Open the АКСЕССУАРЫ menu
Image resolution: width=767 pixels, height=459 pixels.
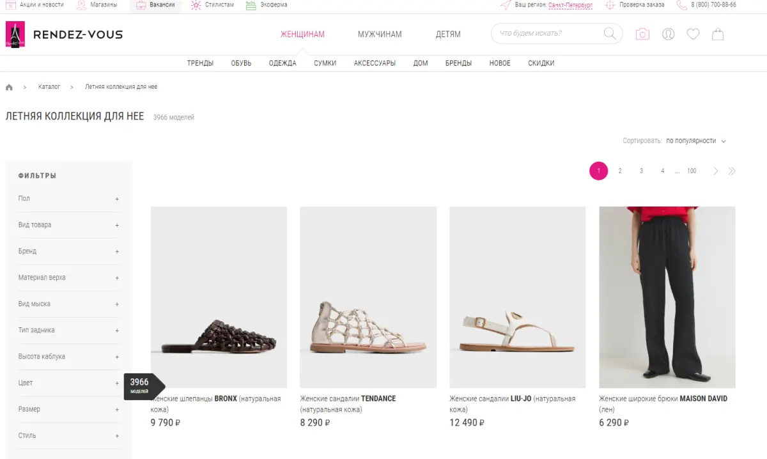[375, 63]
